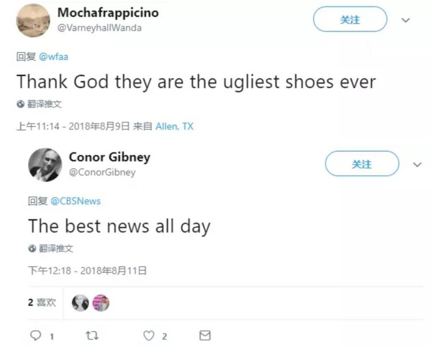Expand the chevron menu on Conor Gibney's tweet

tap(417, 164)
